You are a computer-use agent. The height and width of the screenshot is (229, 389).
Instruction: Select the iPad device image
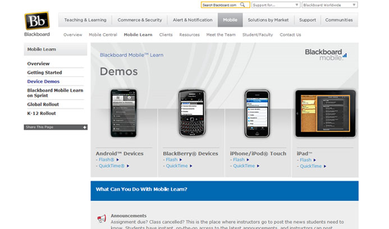[x=326, y=113]
